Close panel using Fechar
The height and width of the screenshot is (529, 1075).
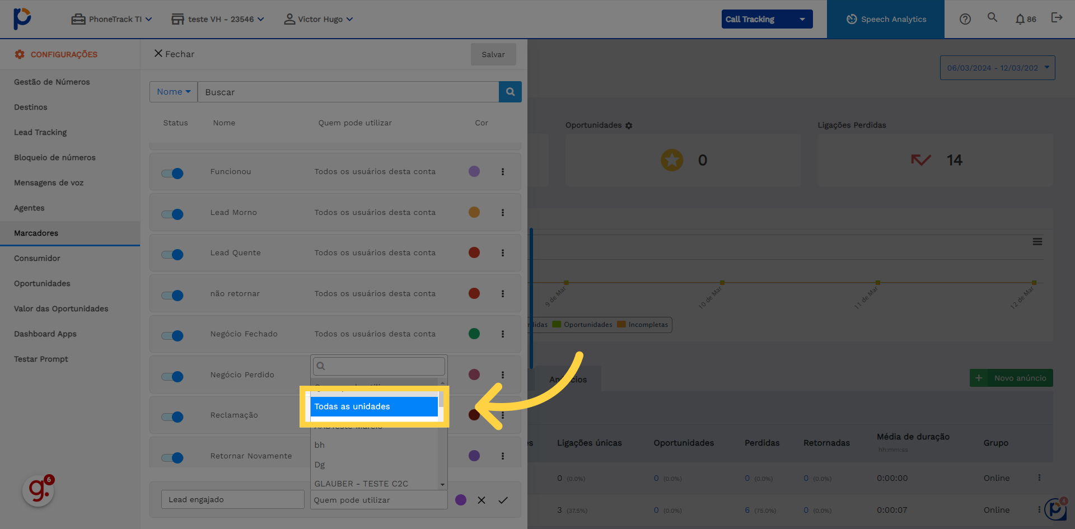click(174, 54)
